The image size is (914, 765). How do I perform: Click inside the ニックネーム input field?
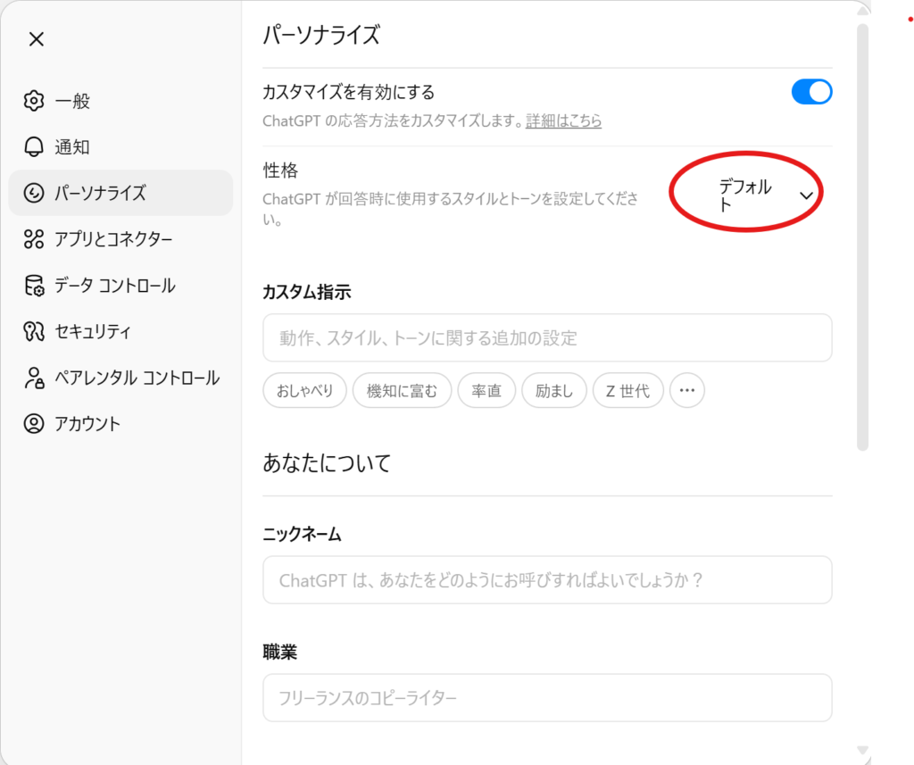[546, 579]
